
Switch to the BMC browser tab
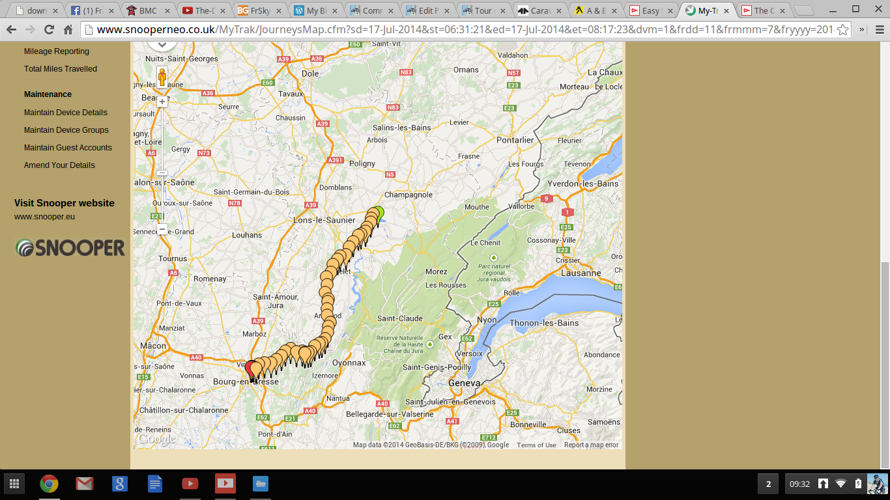[x=148, y=10]
